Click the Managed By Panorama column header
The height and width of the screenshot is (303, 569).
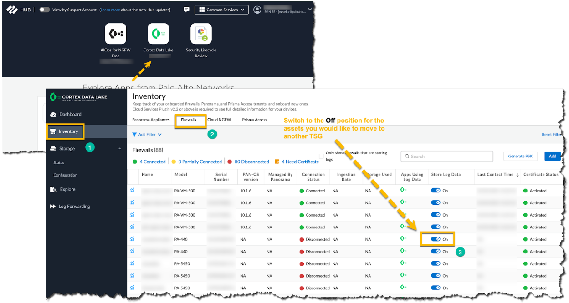click(280, 177)
